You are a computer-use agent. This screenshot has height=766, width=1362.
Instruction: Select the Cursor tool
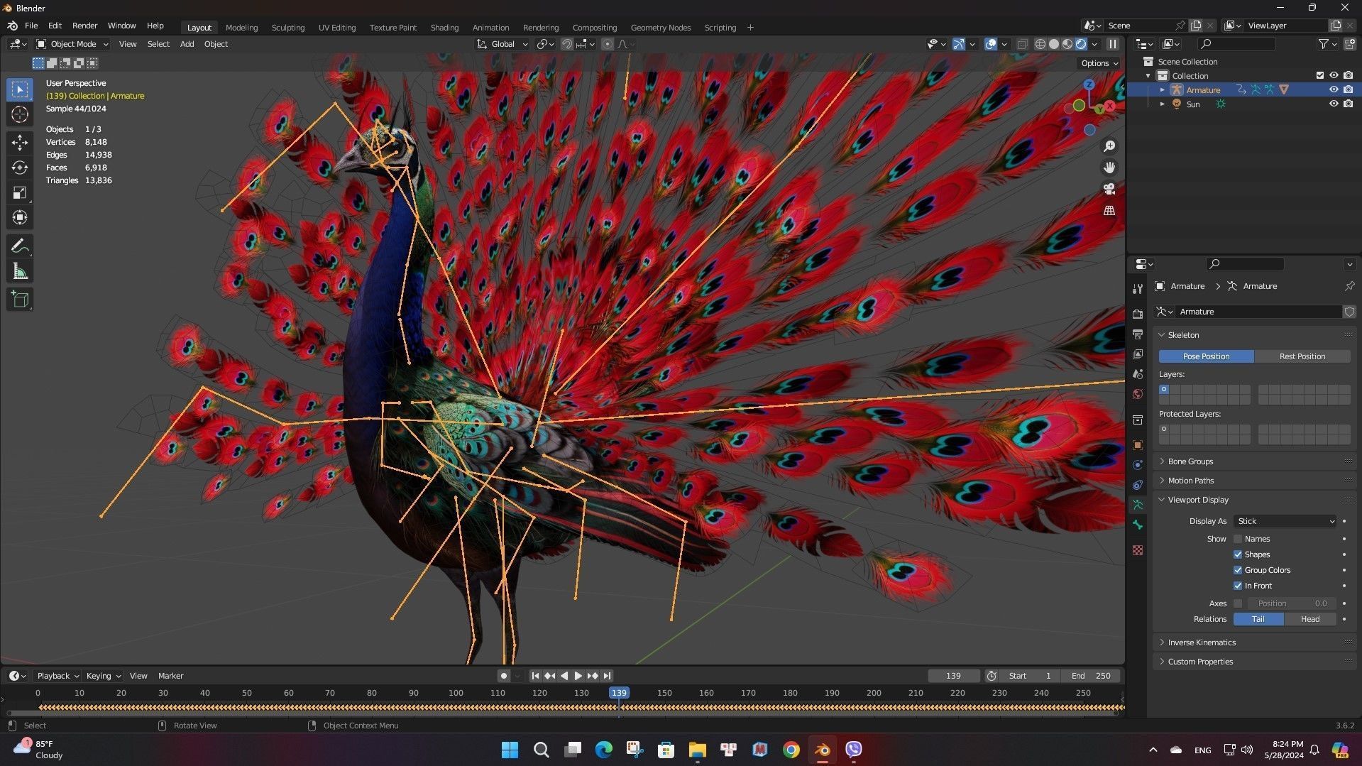(x=20, y=114)
